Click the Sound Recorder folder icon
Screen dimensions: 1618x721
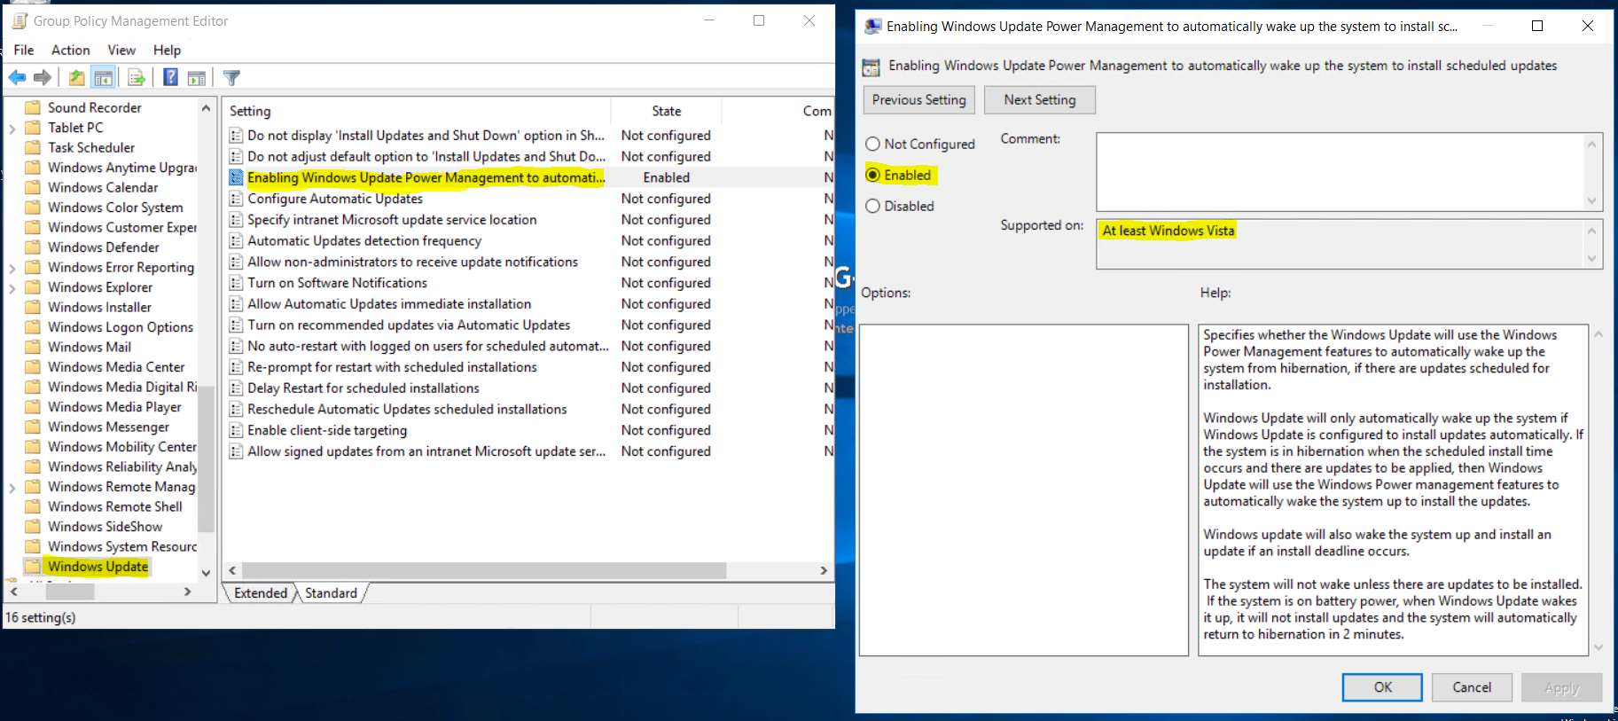[x=33, y=107]
